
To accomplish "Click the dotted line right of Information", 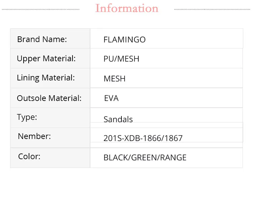I will tap(213, 9).
